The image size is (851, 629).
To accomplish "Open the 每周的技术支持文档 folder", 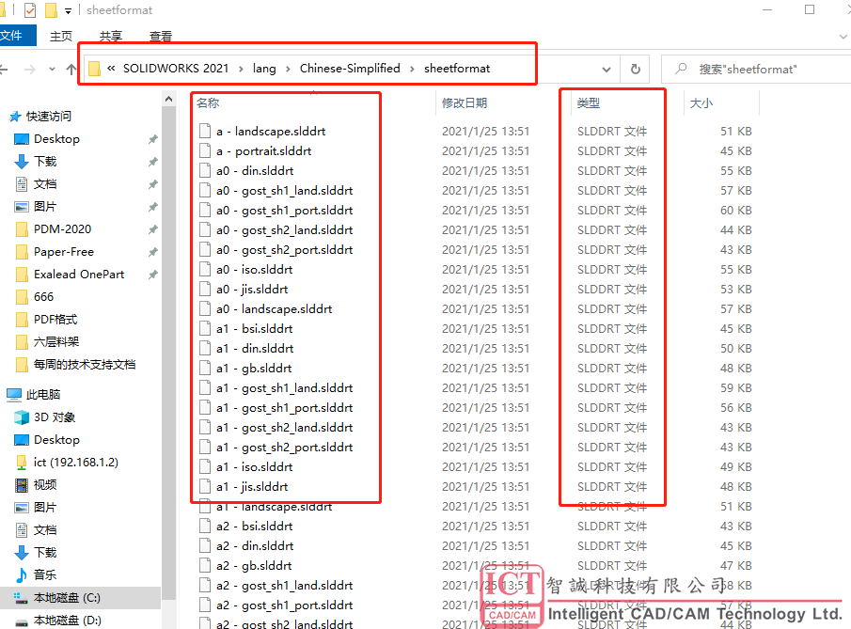I will tap(84, 364).
